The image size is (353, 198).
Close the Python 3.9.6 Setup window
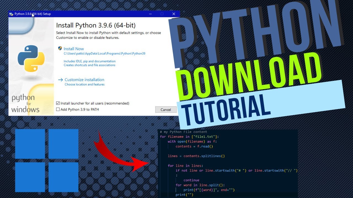[x=174, y=14]
